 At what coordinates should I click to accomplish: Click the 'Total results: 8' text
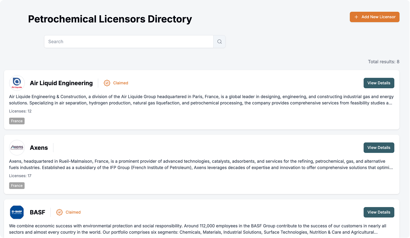[384, 62]
